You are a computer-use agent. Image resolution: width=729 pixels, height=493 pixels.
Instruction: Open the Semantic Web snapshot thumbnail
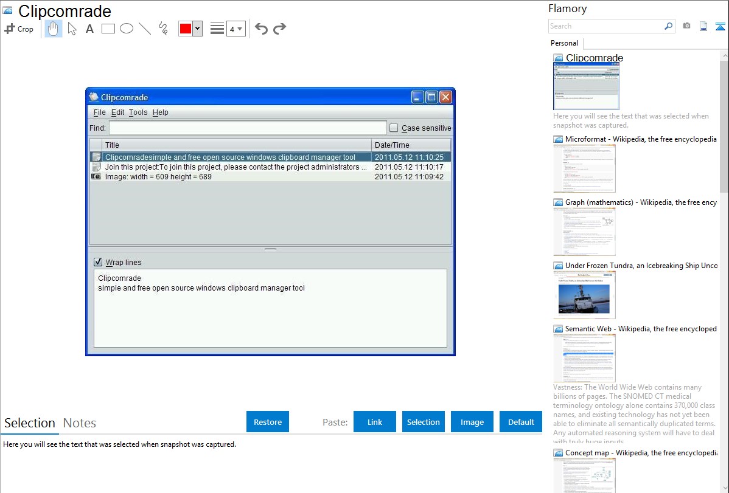tap(584, 357)
